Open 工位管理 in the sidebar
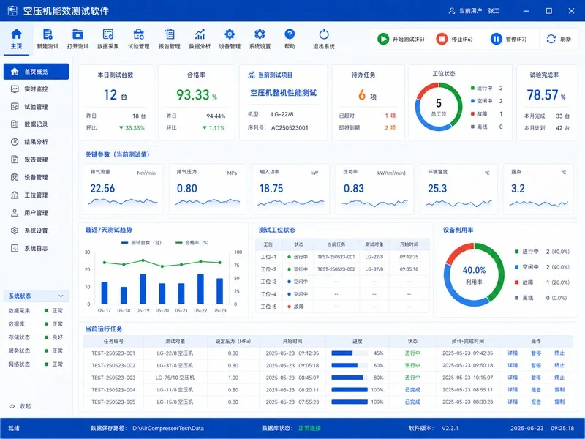The width and height of the screenshot is (585, 439). [36, 195]
